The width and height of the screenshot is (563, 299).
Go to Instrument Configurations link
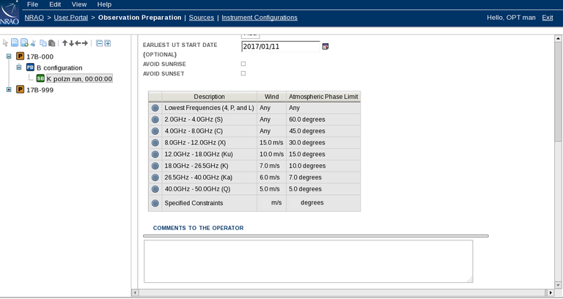[260, 18]
